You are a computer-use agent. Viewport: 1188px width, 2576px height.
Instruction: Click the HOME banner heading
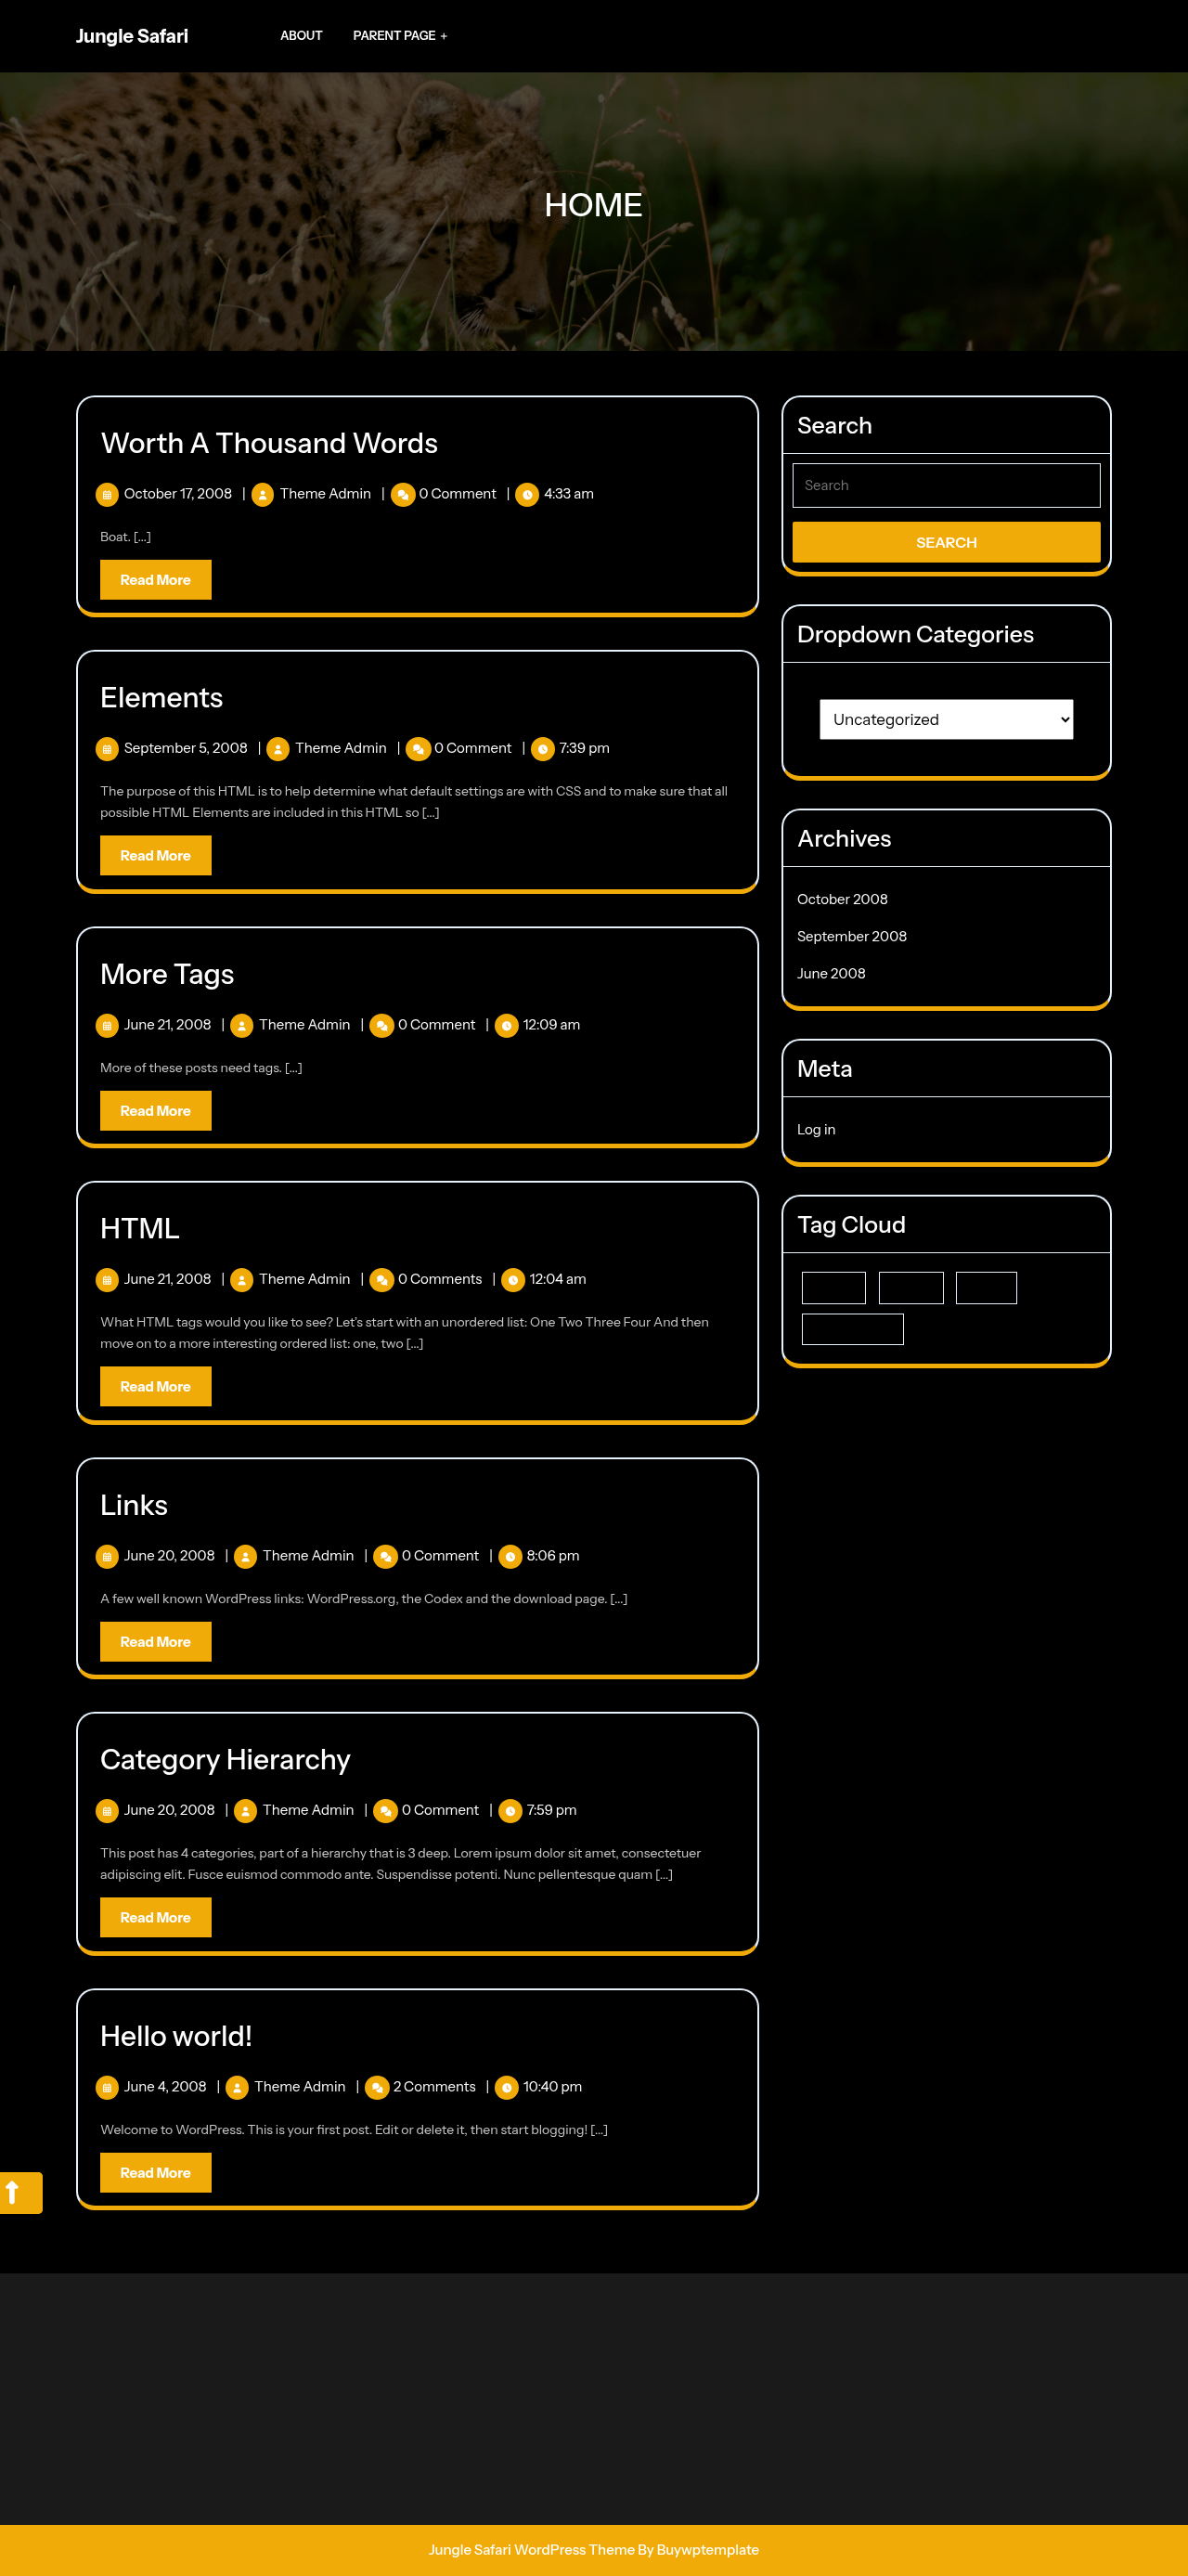tap(593, 205)
